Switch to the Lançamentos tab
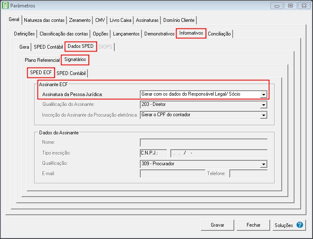Screen dimensions: 313x239 pyautogui.click(x=126, y=34)
